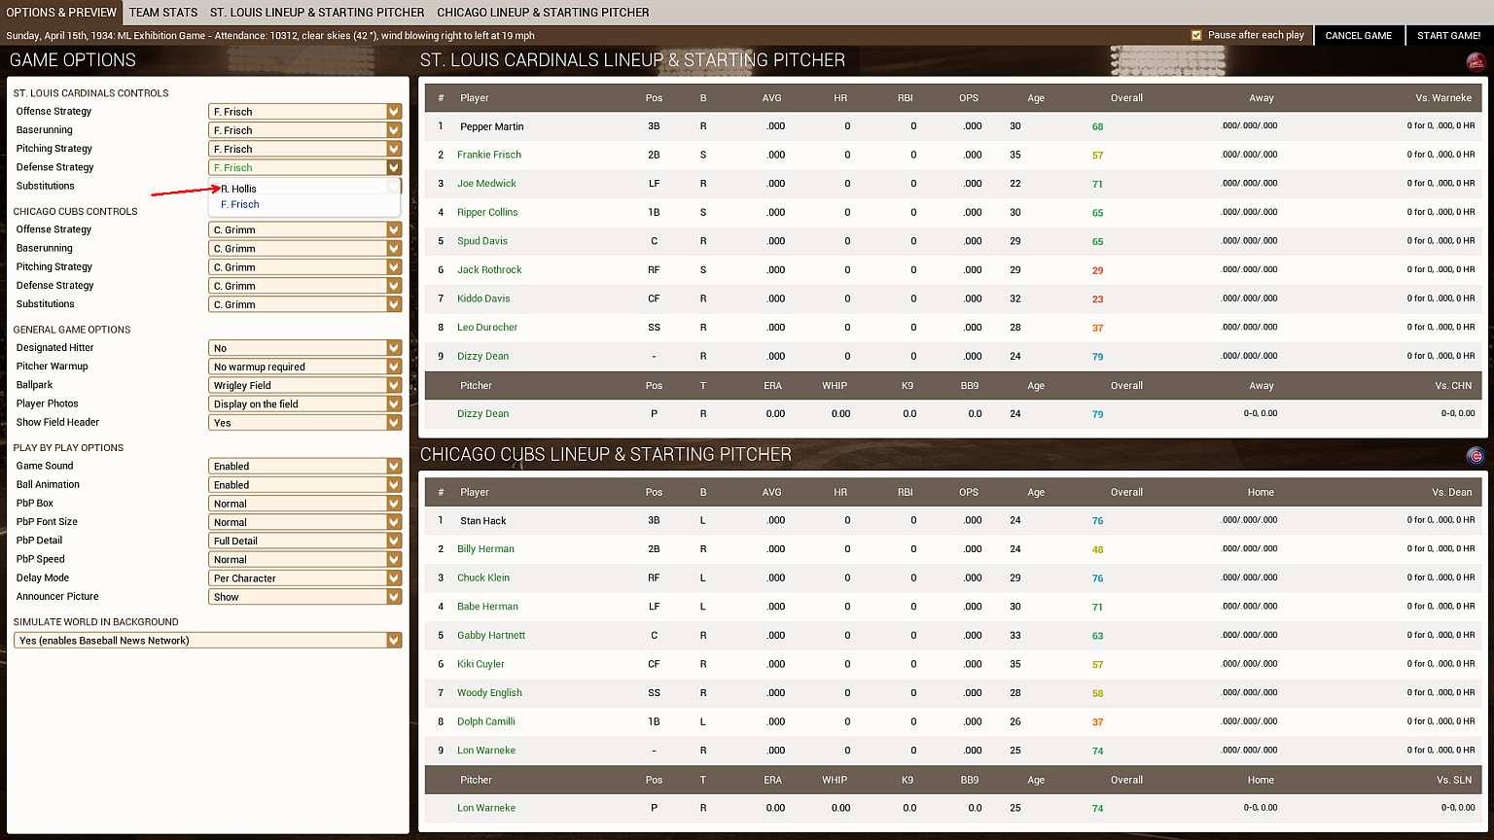Open Joe Medwick player link
The width and height of the screenshot is (1494, 840).
[x=486, y=184]
